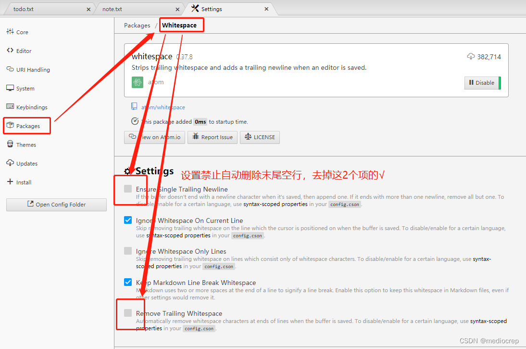Close the note.txt tab

tap(177, 10)
